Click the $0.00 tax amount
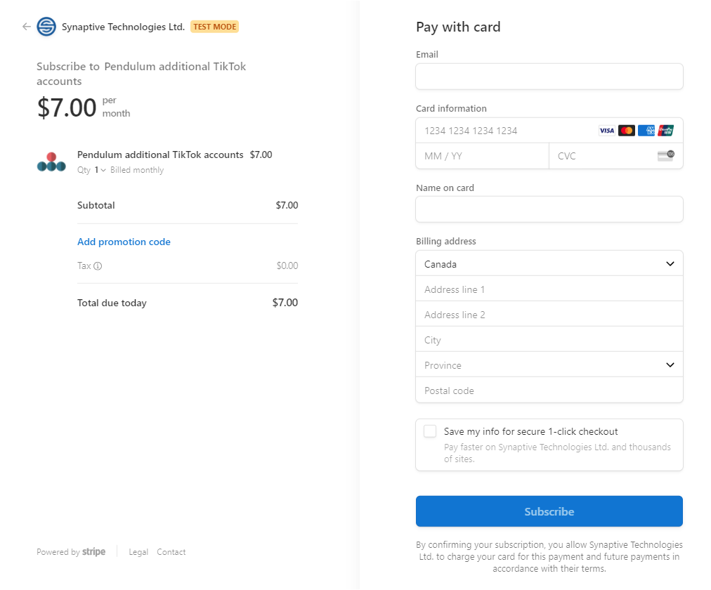This screenshot has height=590, width=711. point(287,266)
